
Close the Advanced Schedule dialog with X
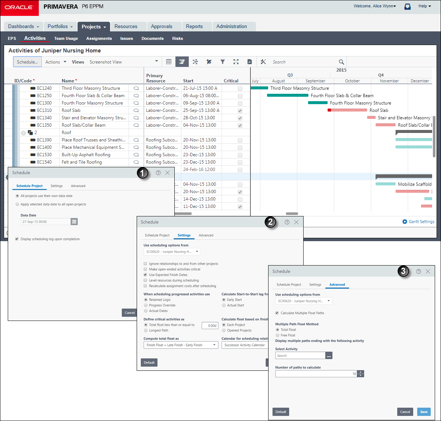[x=428, y=271]
